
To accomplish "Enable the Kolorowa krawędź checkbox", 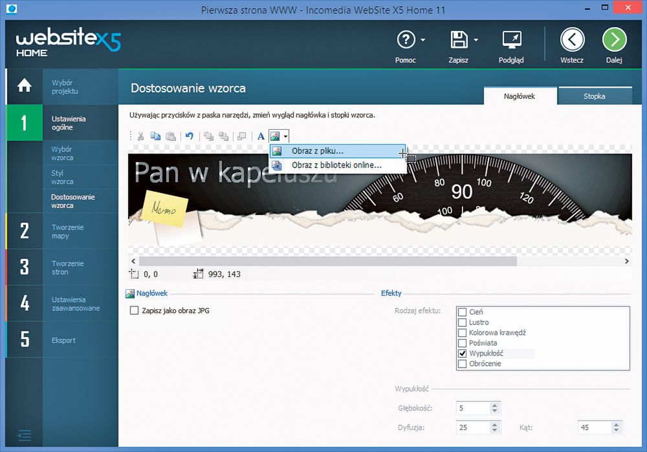I will coord(463,333).
